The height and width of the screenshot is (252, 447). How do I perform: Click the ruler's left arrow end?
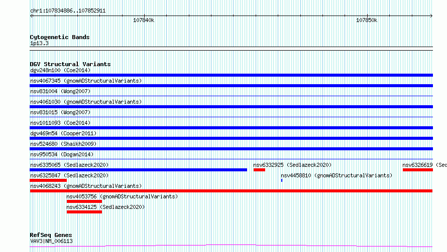tap(31, 16)
